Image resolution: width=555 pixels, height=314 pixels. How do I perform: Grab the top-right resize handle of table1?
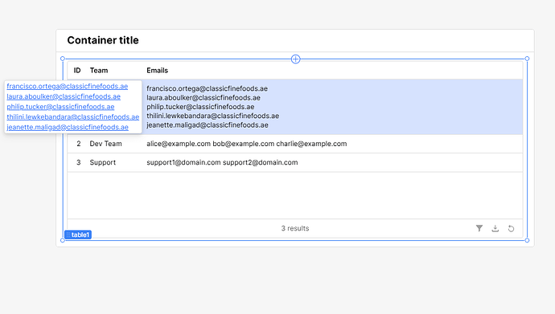527,59
